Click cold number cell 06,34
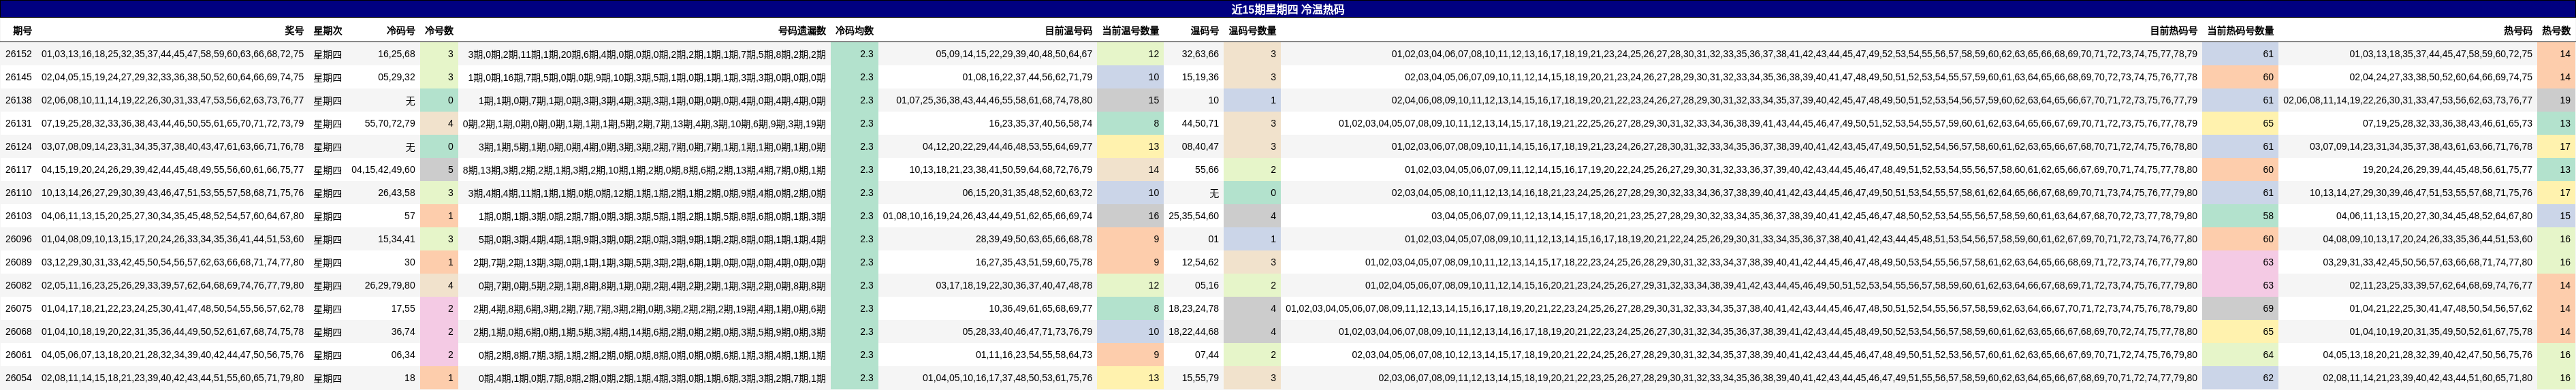Screen dimensions: 2576x390 403,355
